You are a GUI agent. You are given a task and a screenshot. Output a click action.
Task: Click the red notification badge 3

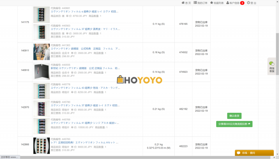242,3
